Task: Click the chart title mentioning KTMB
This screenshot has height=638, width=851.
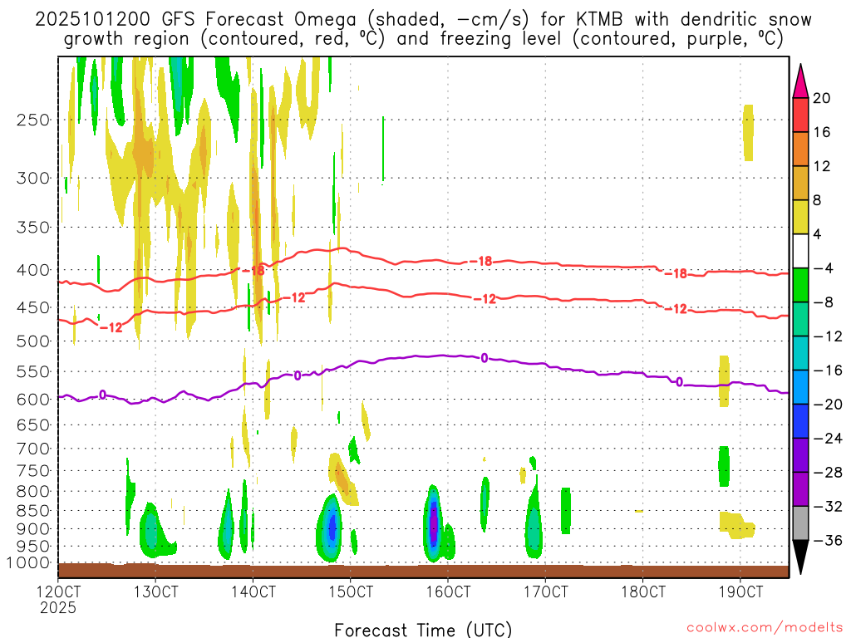Action: [x=423, y=28]
